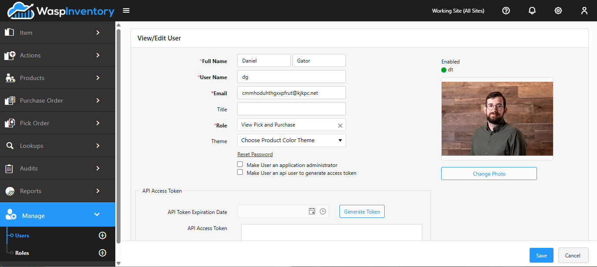Click the Actions sidebar icon
The height and width of the screenshot is (267, 597).
click(10, 55)
